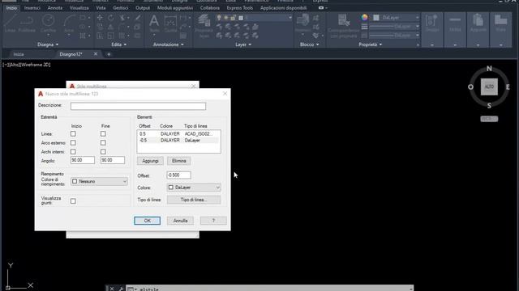Select the Sposta move tool icon
The width and height of the screenshot is (519, 291).
tap(100, 18)
